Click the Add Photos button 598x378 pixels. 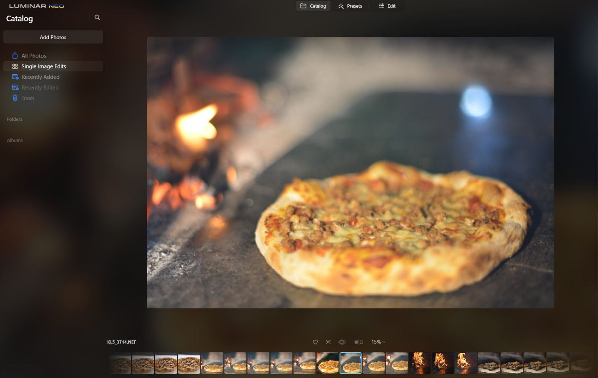tap(53, 37)
